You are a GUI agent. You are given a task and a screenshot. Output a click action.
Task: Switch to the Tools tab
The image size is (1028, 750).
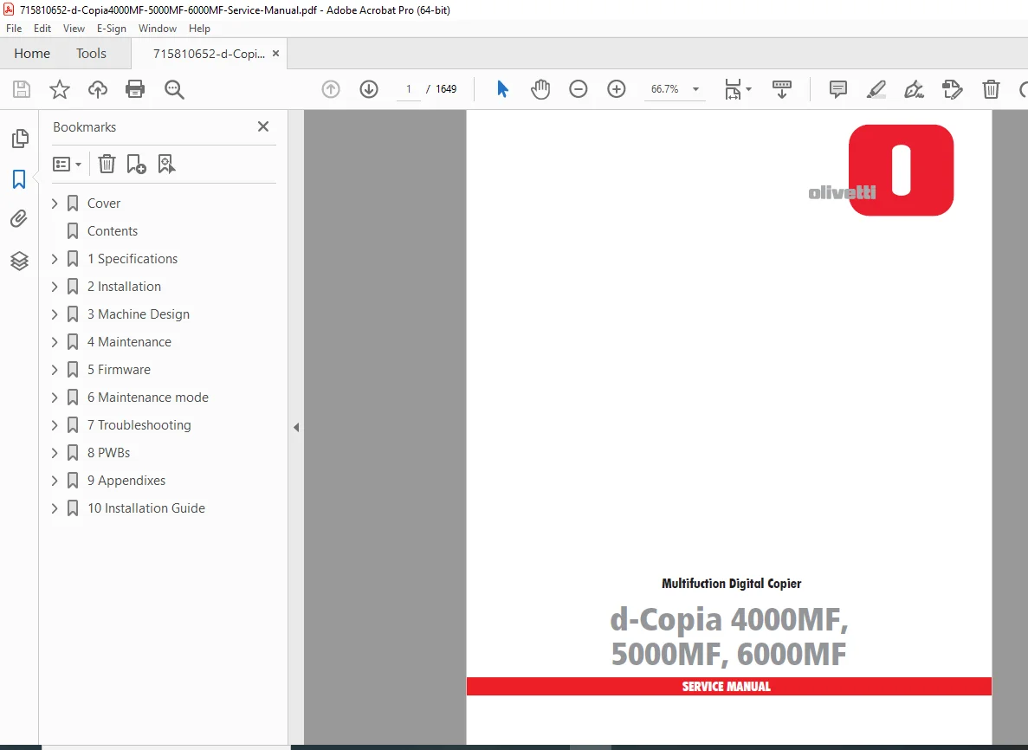[x=91, y=54]
